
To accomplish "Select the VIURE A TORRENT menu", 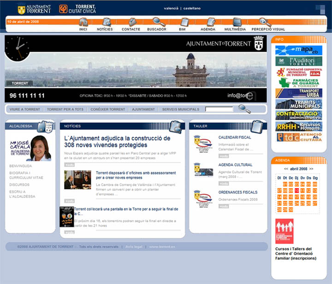I will [25, 109].
